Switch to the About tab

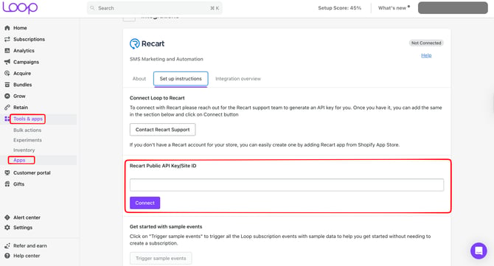[139, 79]
